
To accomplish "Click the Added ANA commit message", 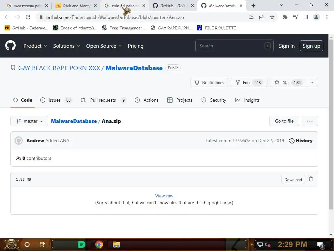I will (57, 141).
